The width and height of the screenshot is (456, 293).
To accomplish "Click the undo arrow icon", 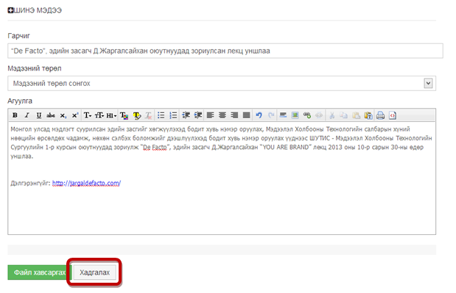I will [259, 115].
